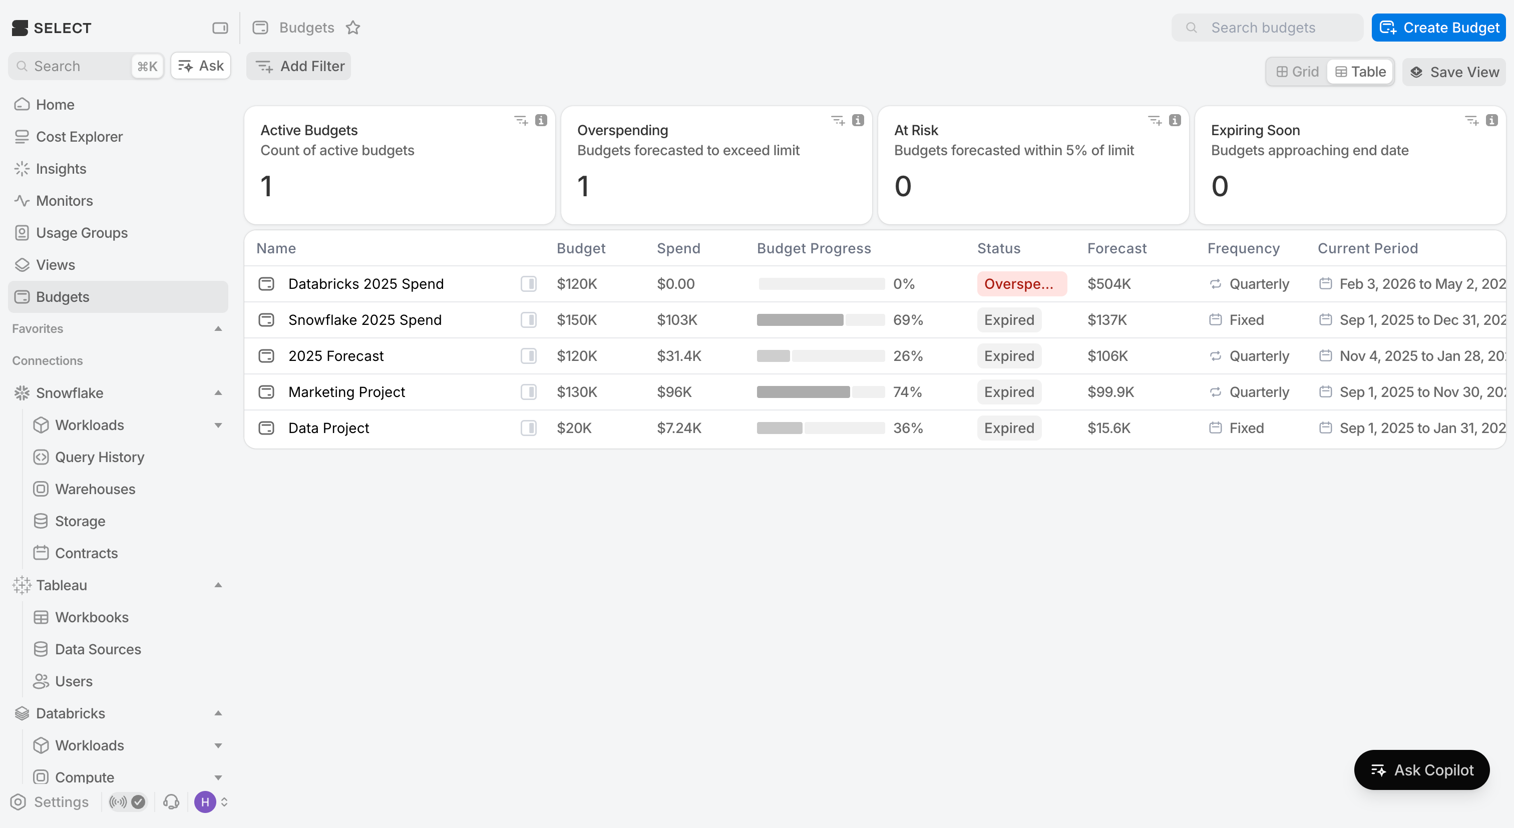
Task: Open Insights from the sidebar
Action: [61, 169]
